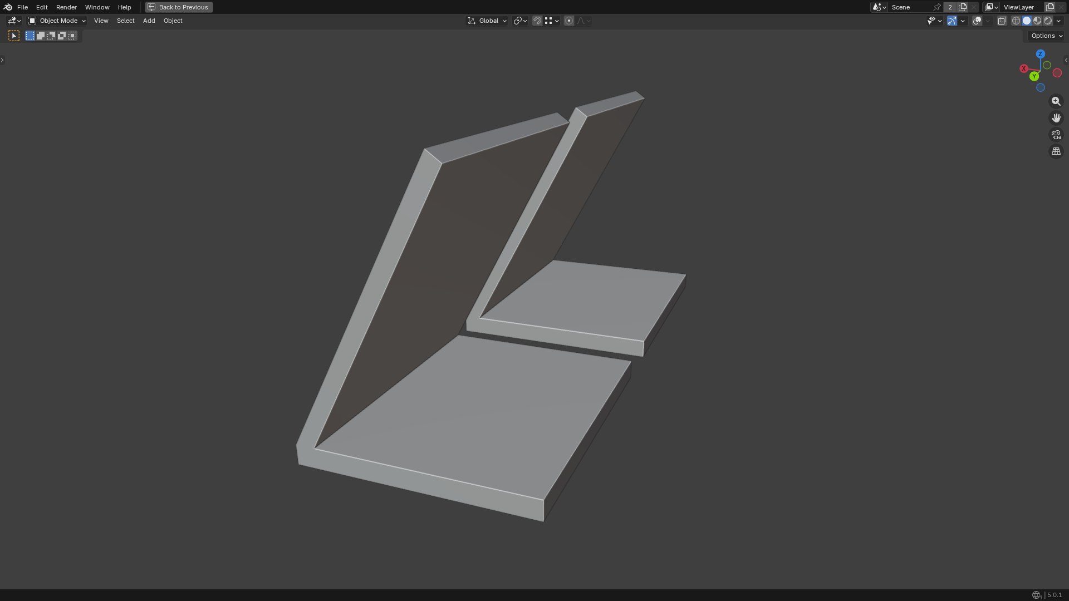Click the version 5.0.1 status text
The height and width of the screenshot is (601, 1069).
coord(1054,595)
